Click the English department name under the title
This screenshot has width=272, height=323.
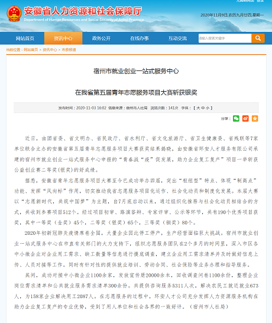(x=84, y=20)
